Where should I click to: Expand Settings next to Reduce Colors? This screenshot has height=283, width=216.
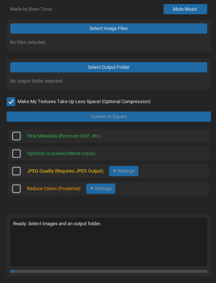point(101,189)
